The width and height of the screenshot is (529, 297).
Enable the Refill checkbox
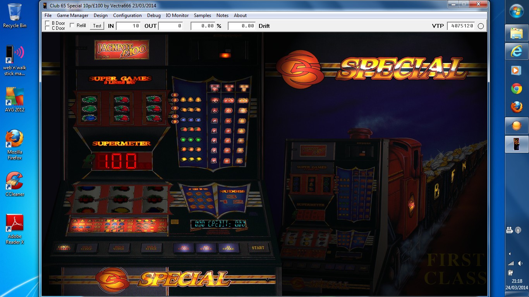[x=72, y=26]
